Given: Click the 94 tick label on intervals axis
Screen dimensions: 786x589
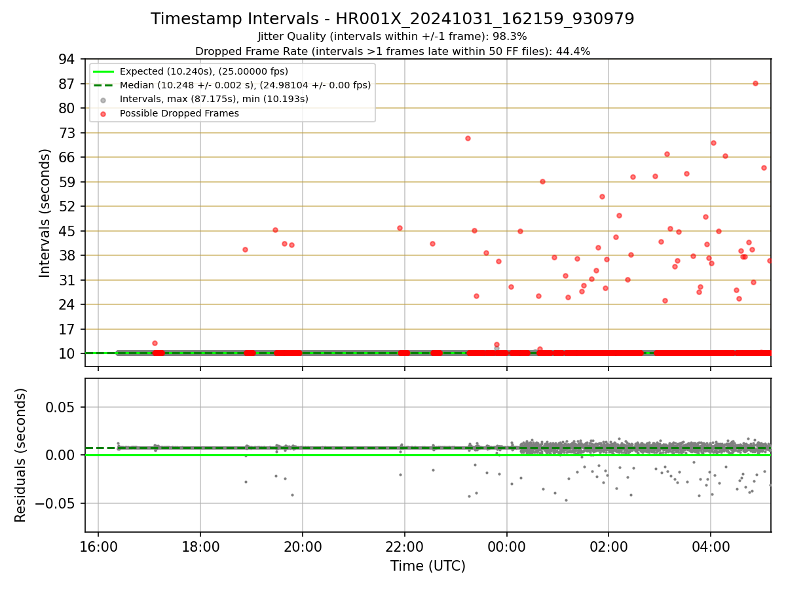Looking at the screenshot, I should tap(67, 59).
